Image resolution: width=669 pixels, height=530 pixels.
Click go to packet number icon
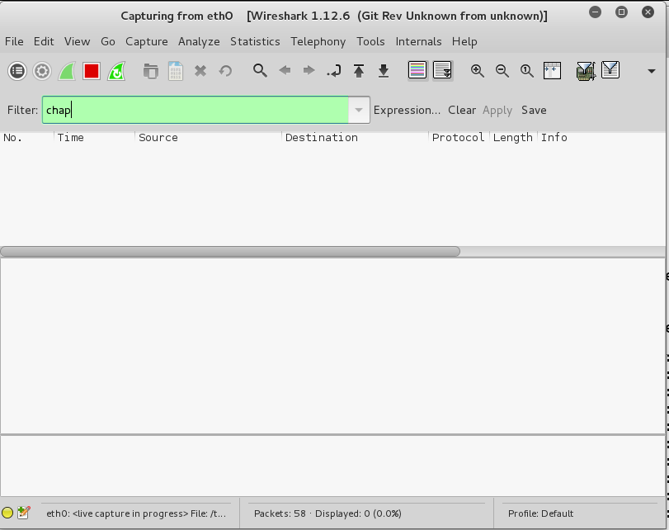click(x=333, y=70)
